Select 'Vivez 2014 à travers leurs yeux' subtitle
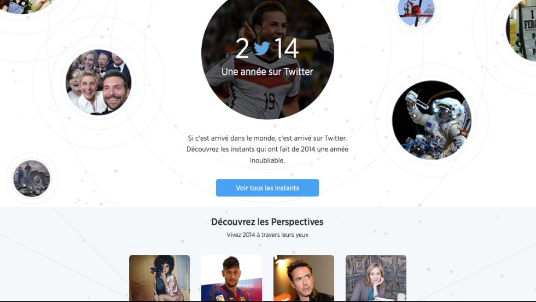 click(267, 235)
